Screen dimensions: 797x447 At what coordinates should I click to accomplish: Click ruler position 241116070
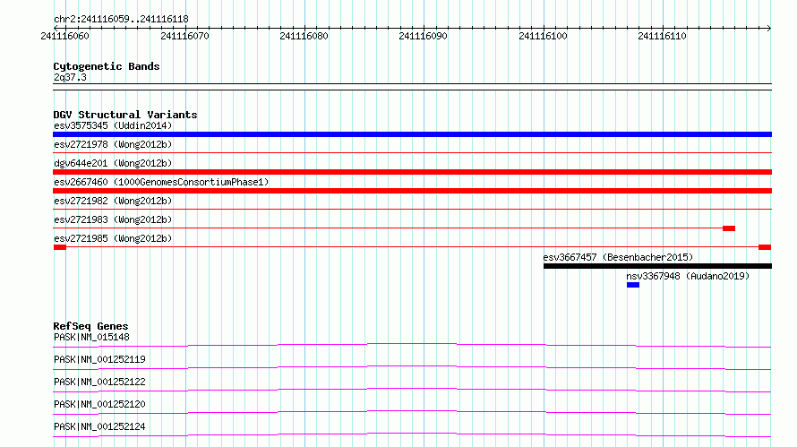184,36
